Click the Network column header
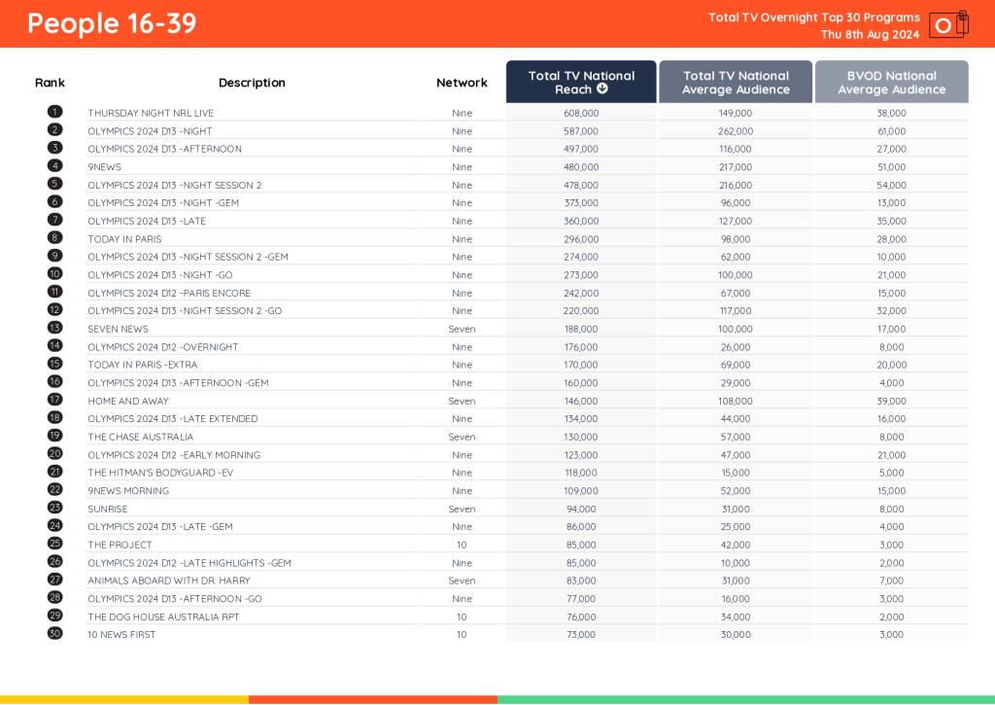Screen dimensions: 995x705 tap(462, 83)
